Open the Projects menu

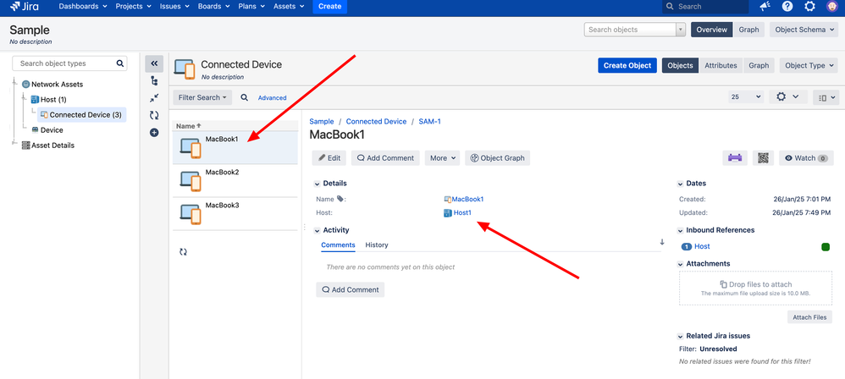133,7
